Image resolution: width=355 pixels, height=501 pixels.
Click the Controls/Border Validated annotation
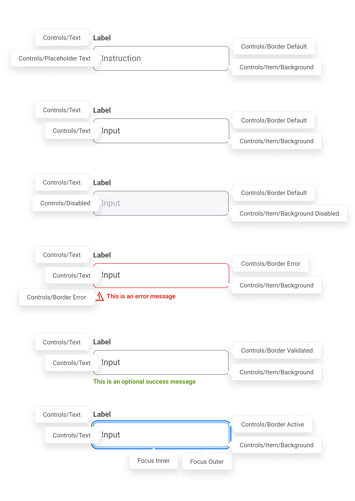tap(277, 351)
